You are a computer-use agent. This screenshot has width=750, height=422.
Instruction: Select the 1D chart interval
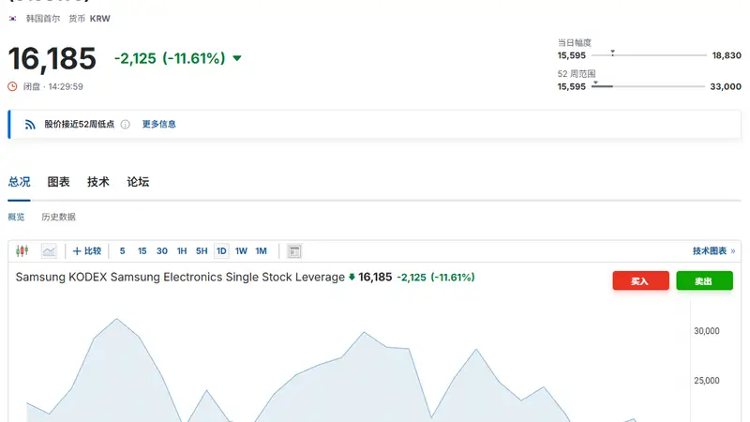(x=221, y=250)
